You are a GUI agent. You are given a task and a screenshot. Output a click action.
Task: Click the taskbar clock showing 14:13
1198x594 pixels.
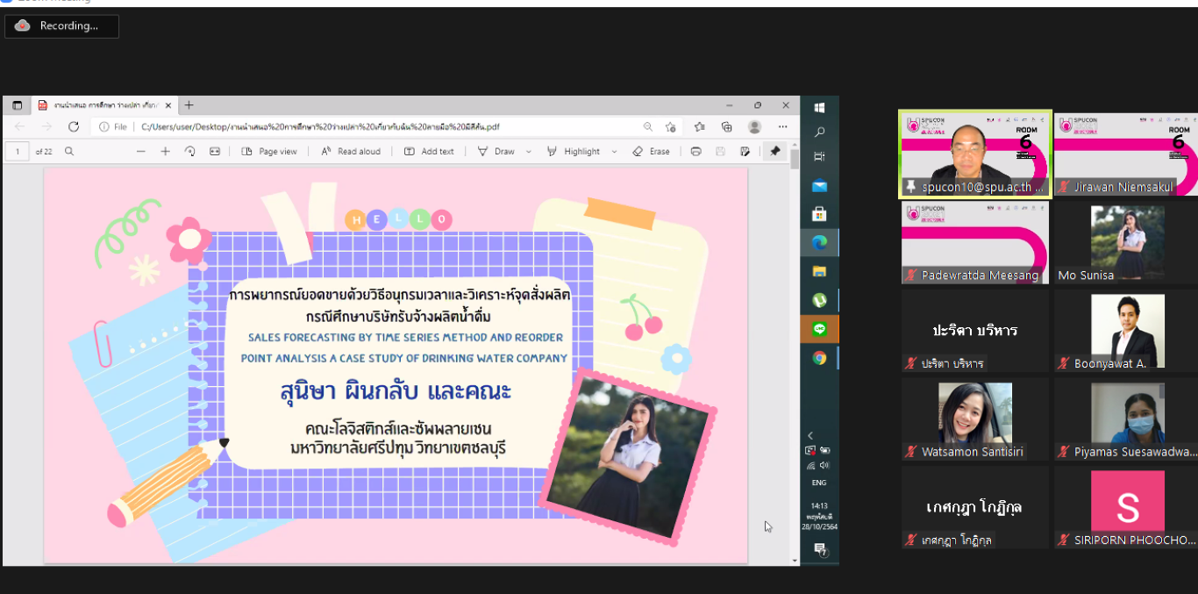pyautogui.click(x=819, y=516)
